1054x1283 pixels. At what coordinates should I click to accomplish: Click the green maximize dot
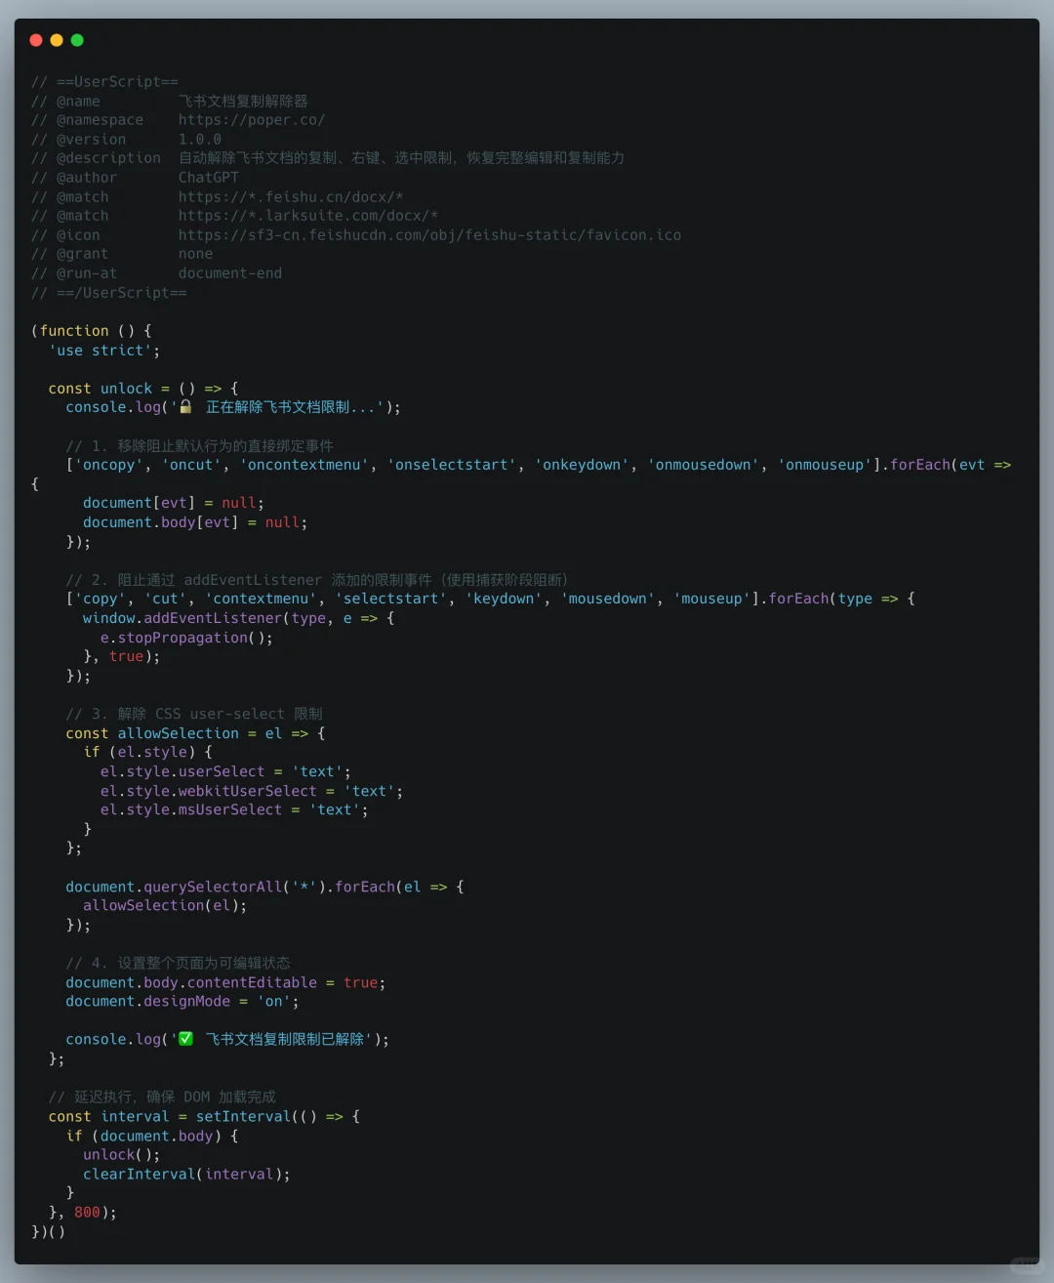point(77,40)
